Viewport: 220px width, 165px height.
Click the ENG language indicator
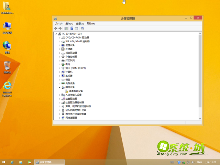coord(199,162)
